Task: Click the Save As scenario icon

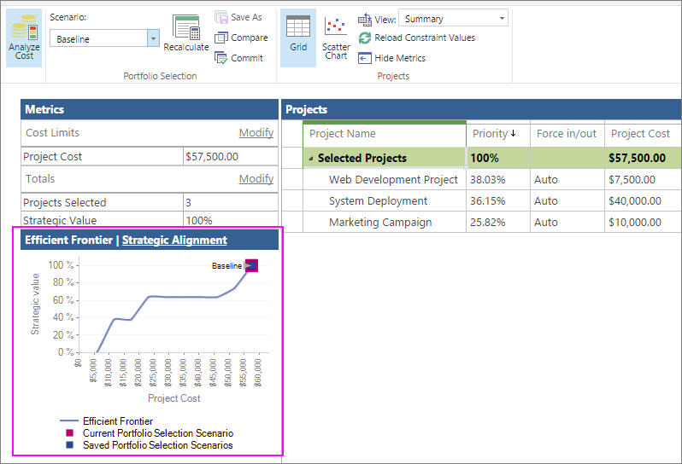Action: tap(221, 17)
